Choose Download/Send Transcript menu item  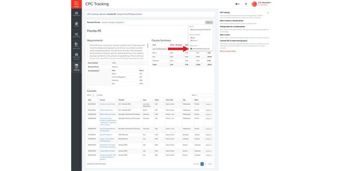point(200,49)
